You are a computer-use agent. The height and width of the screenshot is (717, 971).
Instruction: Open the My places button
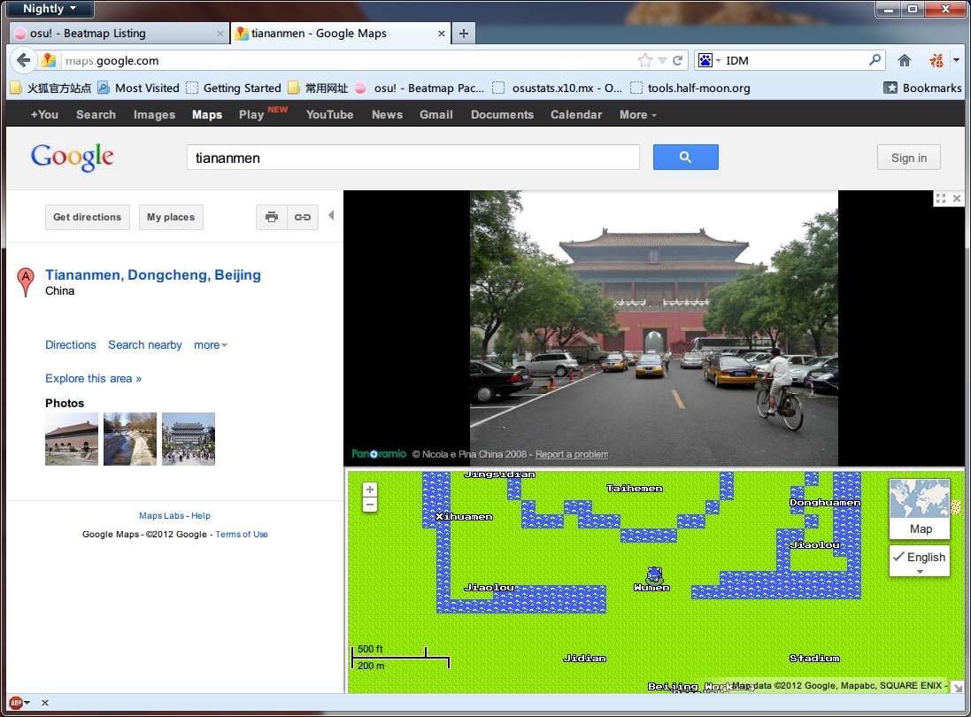pyautogui.click(x=171, y=218)
